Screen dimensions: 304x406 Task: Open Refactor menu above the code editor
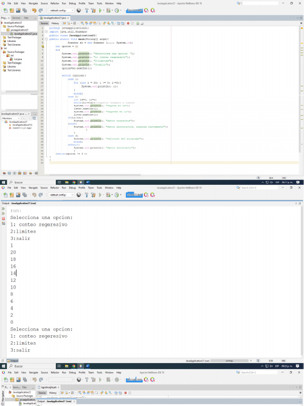coord(55,3)
